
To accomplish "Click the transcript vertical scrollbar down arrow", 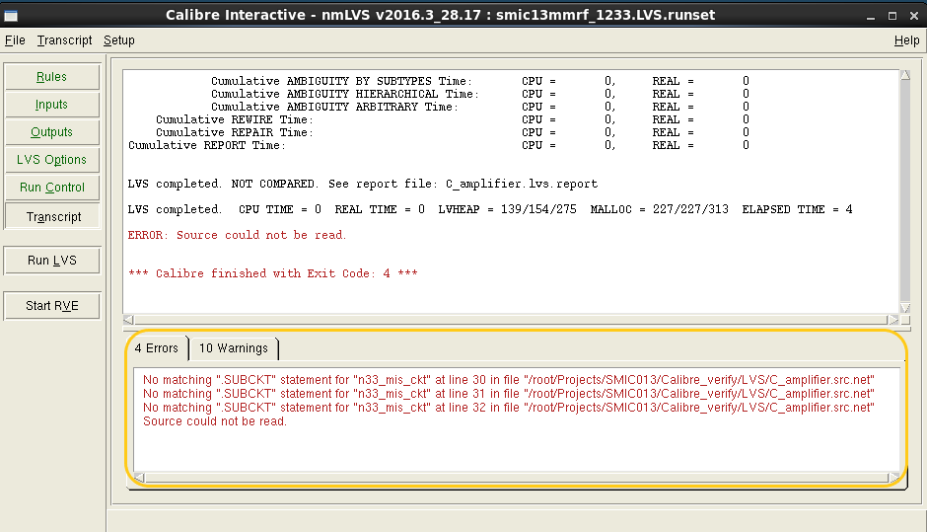I will pos(905,307).
